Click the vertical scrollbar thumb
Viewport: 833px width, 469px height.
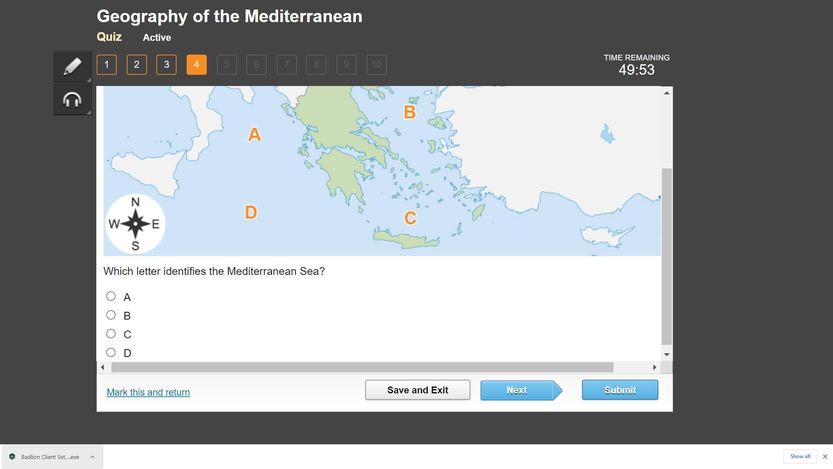667,256
